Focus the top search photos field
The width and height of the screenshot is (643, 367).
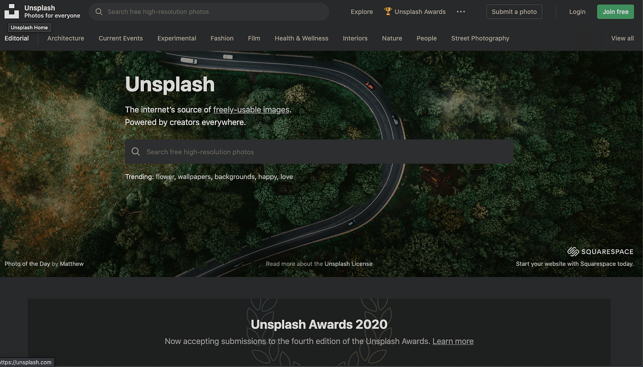click(x=209, y=11)
